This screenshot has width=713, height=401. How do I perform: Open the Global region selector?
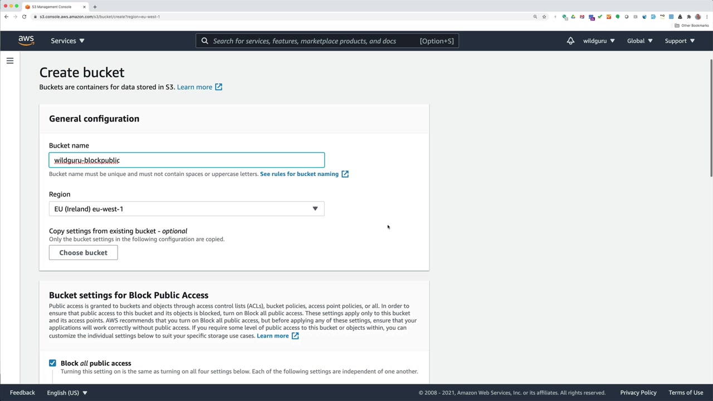point(639,41)
